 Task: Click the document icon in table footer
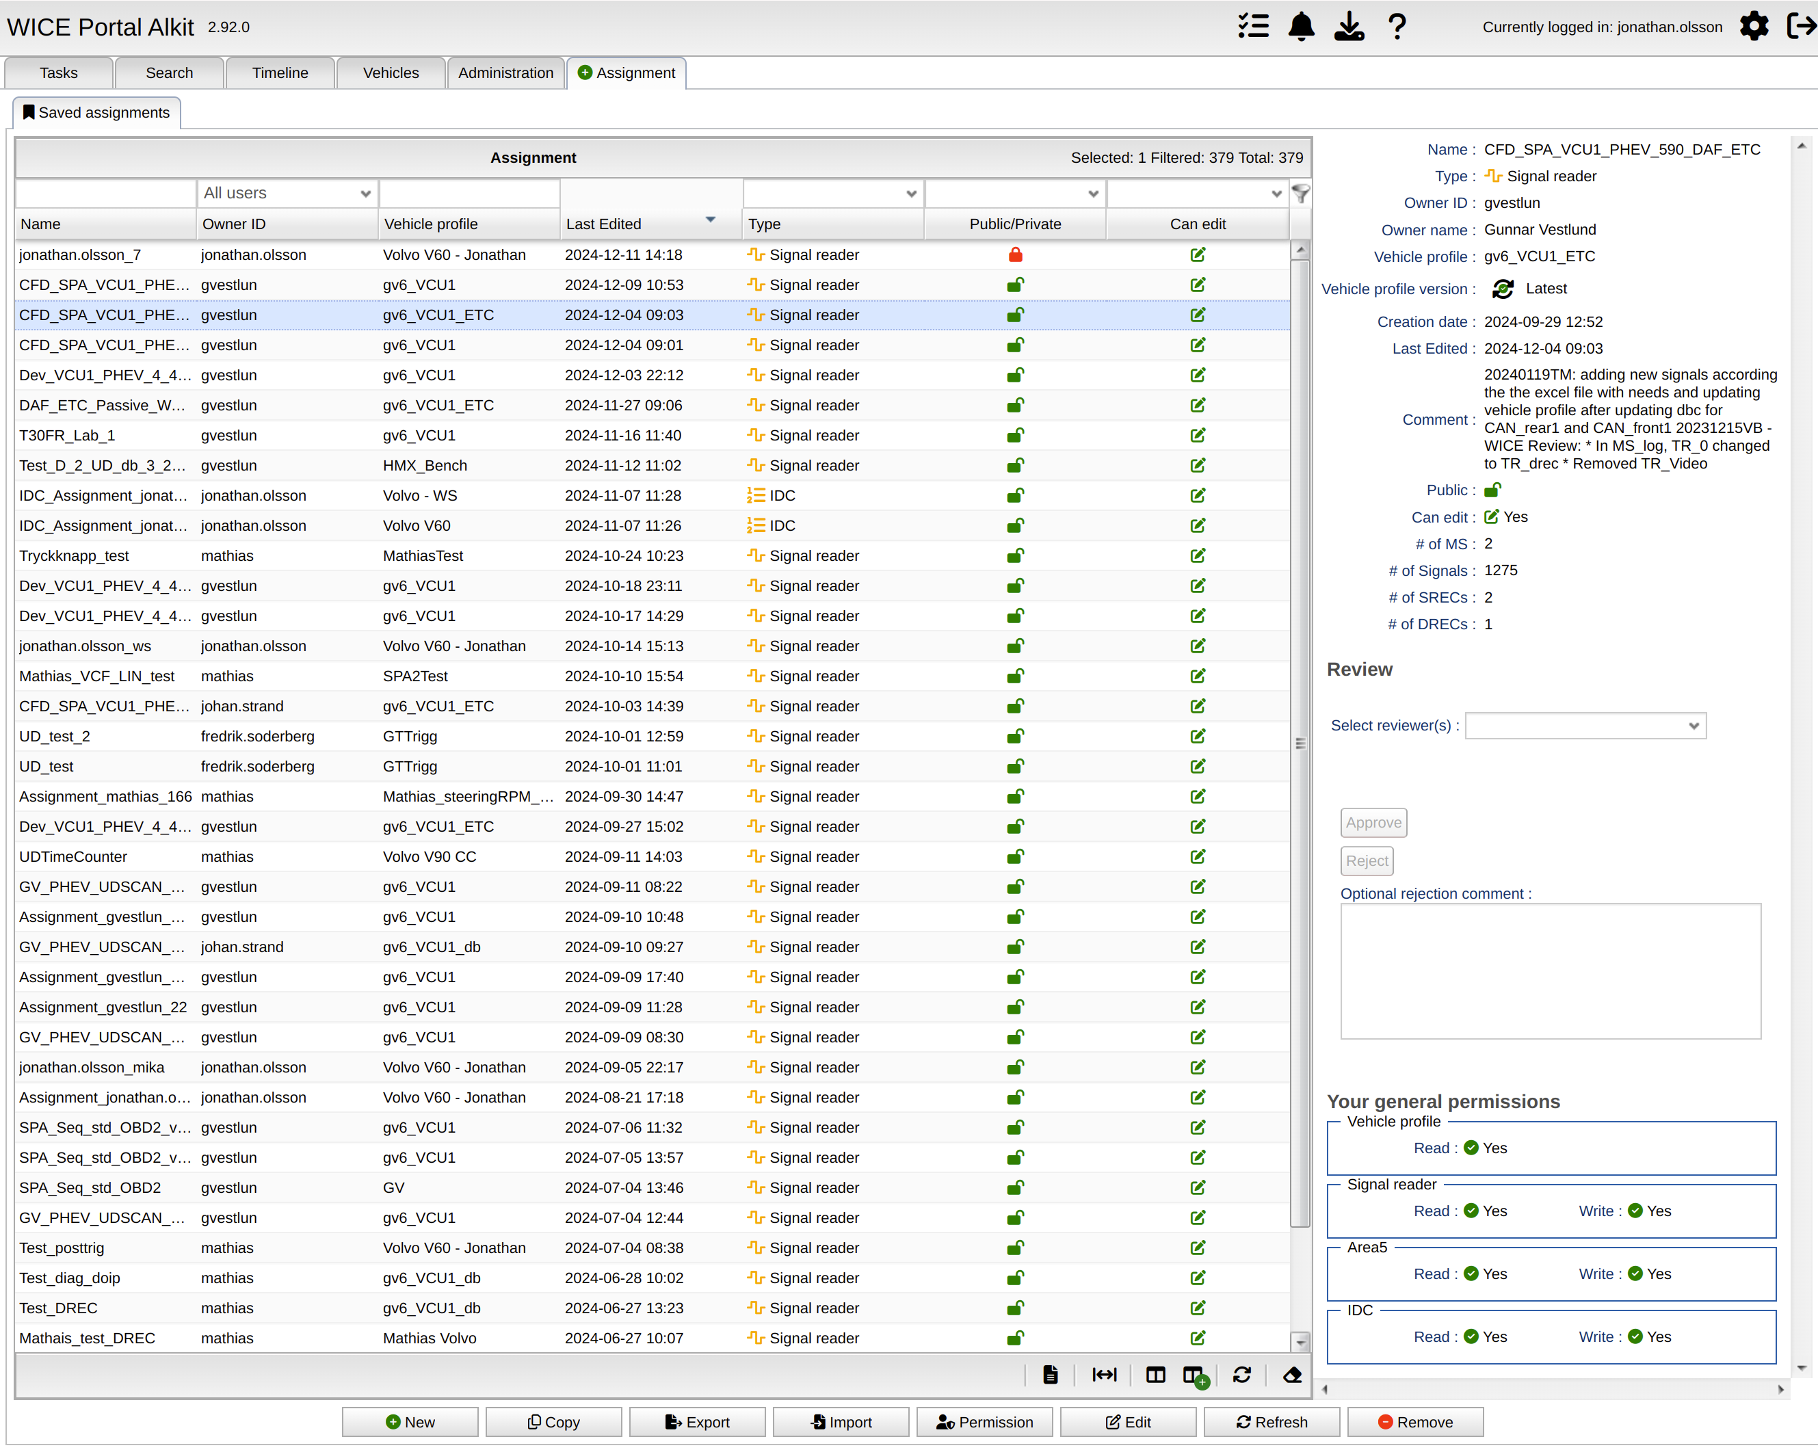pyautogui.click(x=1050, y=1375)
